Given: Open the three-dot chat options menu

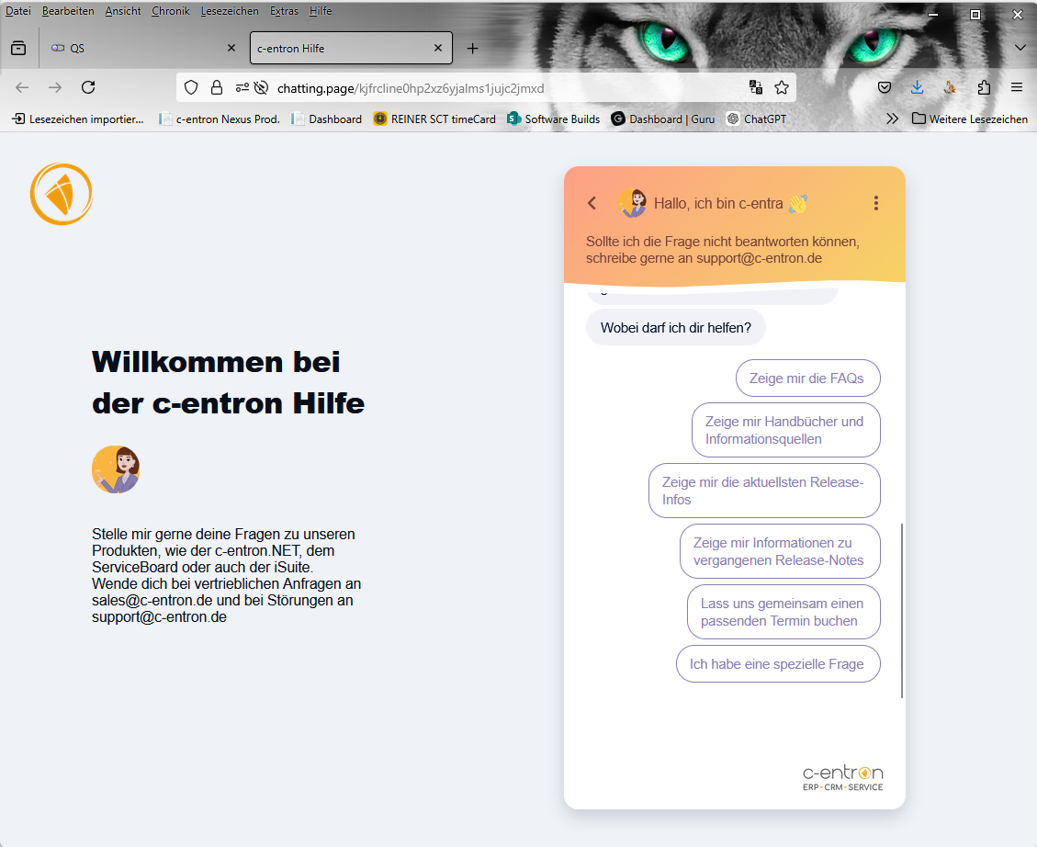Looking at the screenshot, I should point(875,203).
